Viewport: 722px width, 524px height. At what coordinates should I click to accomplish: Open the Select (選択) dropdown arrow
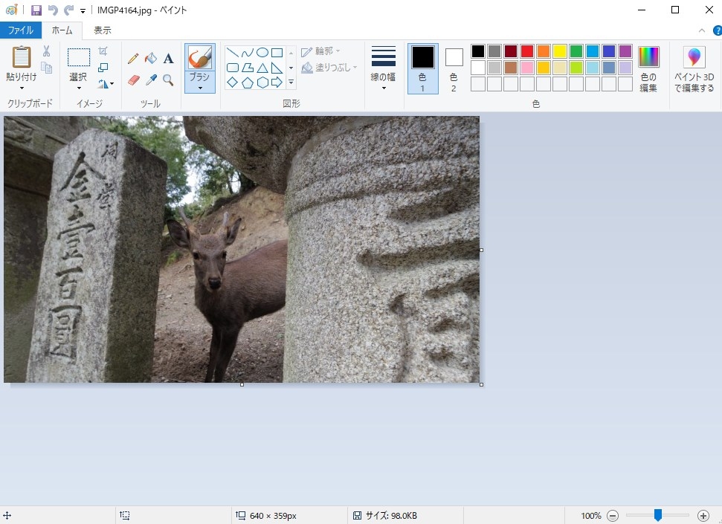79,88
